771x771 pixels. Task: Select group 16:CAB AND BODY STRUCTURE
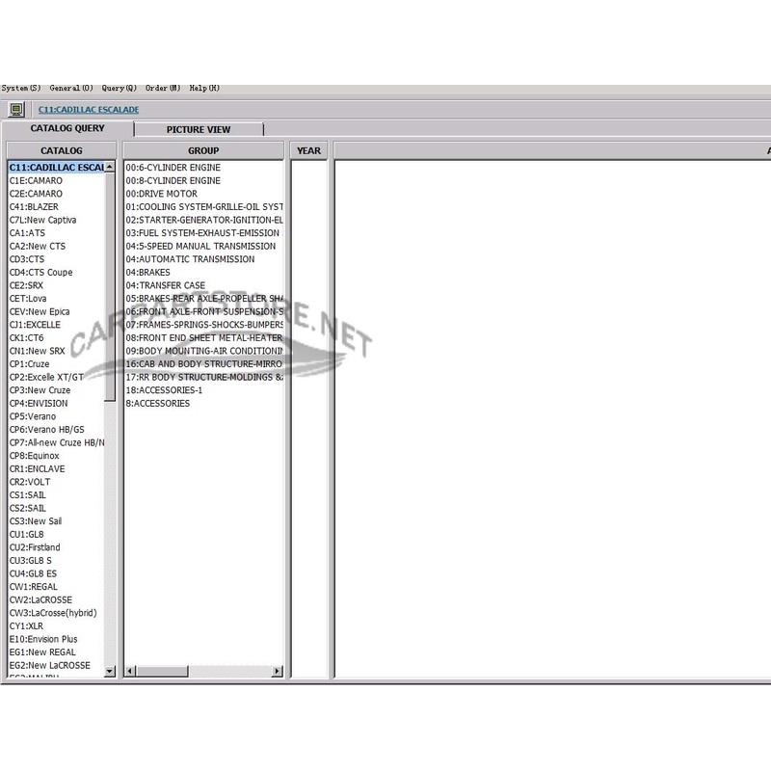point(204,364)
